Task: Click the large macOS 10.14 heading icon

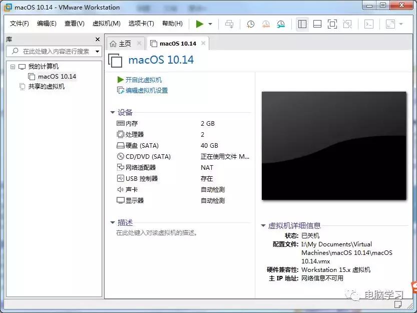Action: click(115, 61)
